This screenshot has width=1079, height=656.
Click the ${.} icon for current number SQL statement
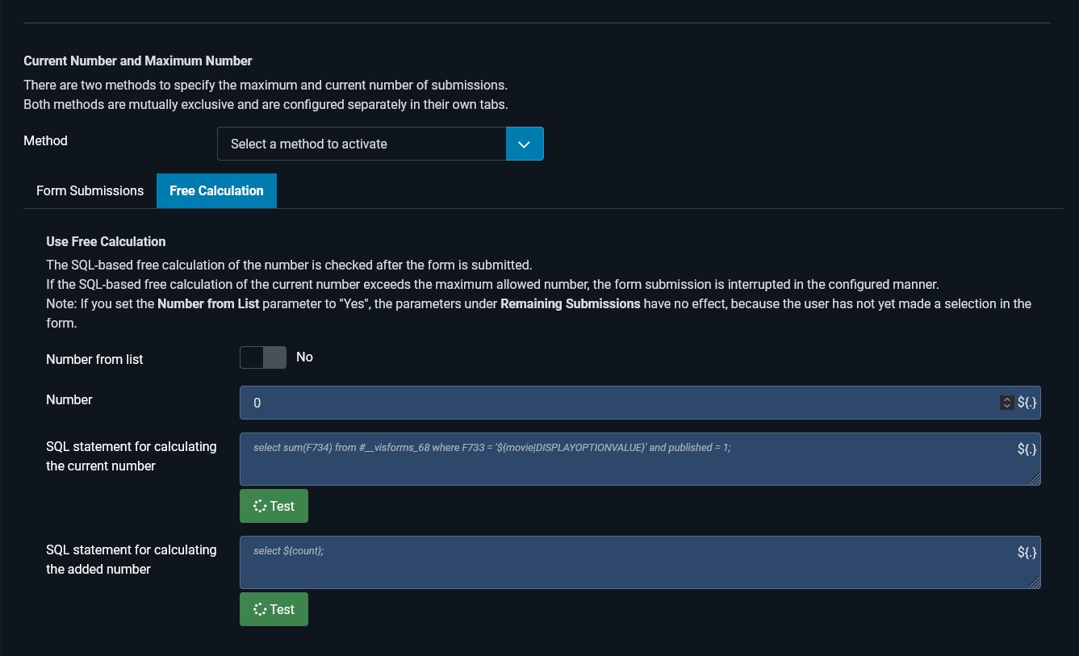(1027, 449)
